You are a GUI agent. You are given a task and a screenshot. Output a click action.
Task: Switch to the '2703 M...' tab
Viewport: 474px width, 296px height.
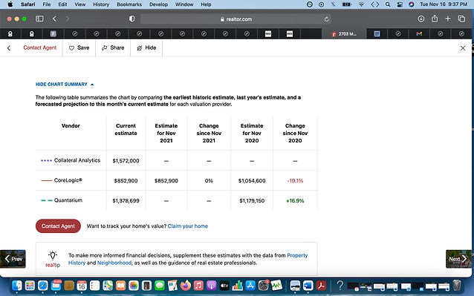click(x=344, y=34)
